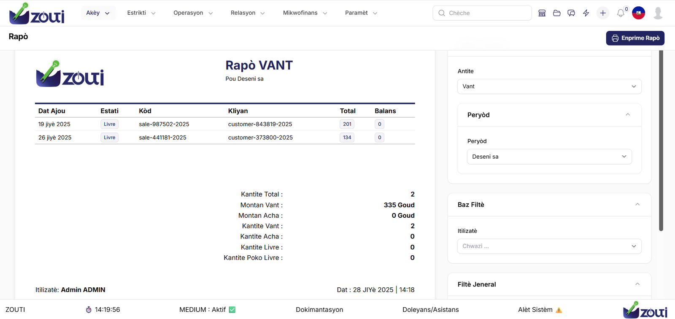Click the Alèt Sistèm warning icon

click(559, 310)
